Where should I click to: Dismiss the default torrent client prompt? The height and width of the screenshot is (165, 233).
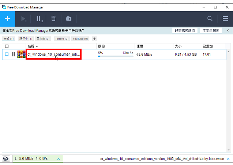pos(228,30)
